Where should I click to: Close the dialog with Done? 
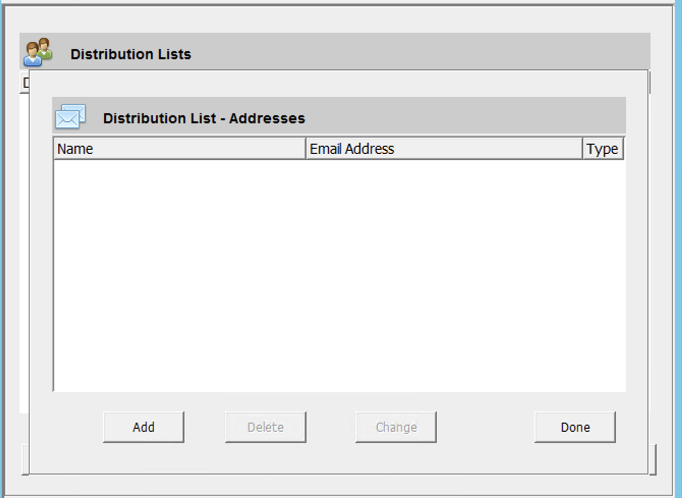575,427
